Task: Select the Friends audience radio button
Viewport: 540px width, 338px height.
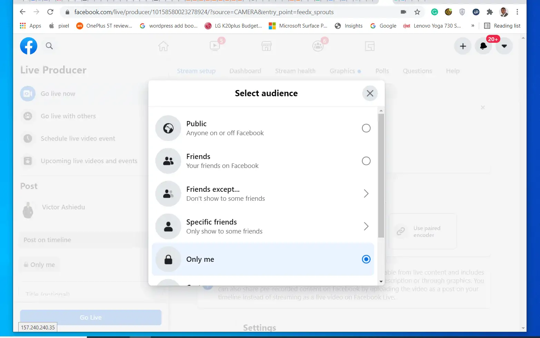Action: click(366, 161)
